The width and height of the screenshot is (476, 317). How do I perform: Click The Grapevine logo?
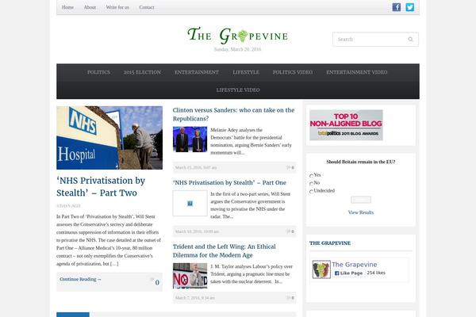(x=238, y=35)
